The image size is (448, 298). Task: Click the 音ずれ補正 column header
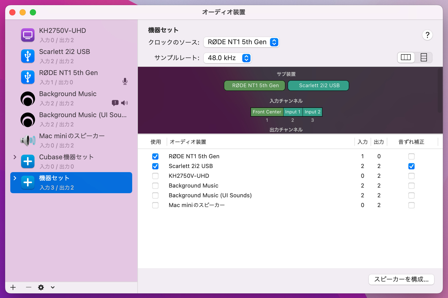[x=411, y=142]
